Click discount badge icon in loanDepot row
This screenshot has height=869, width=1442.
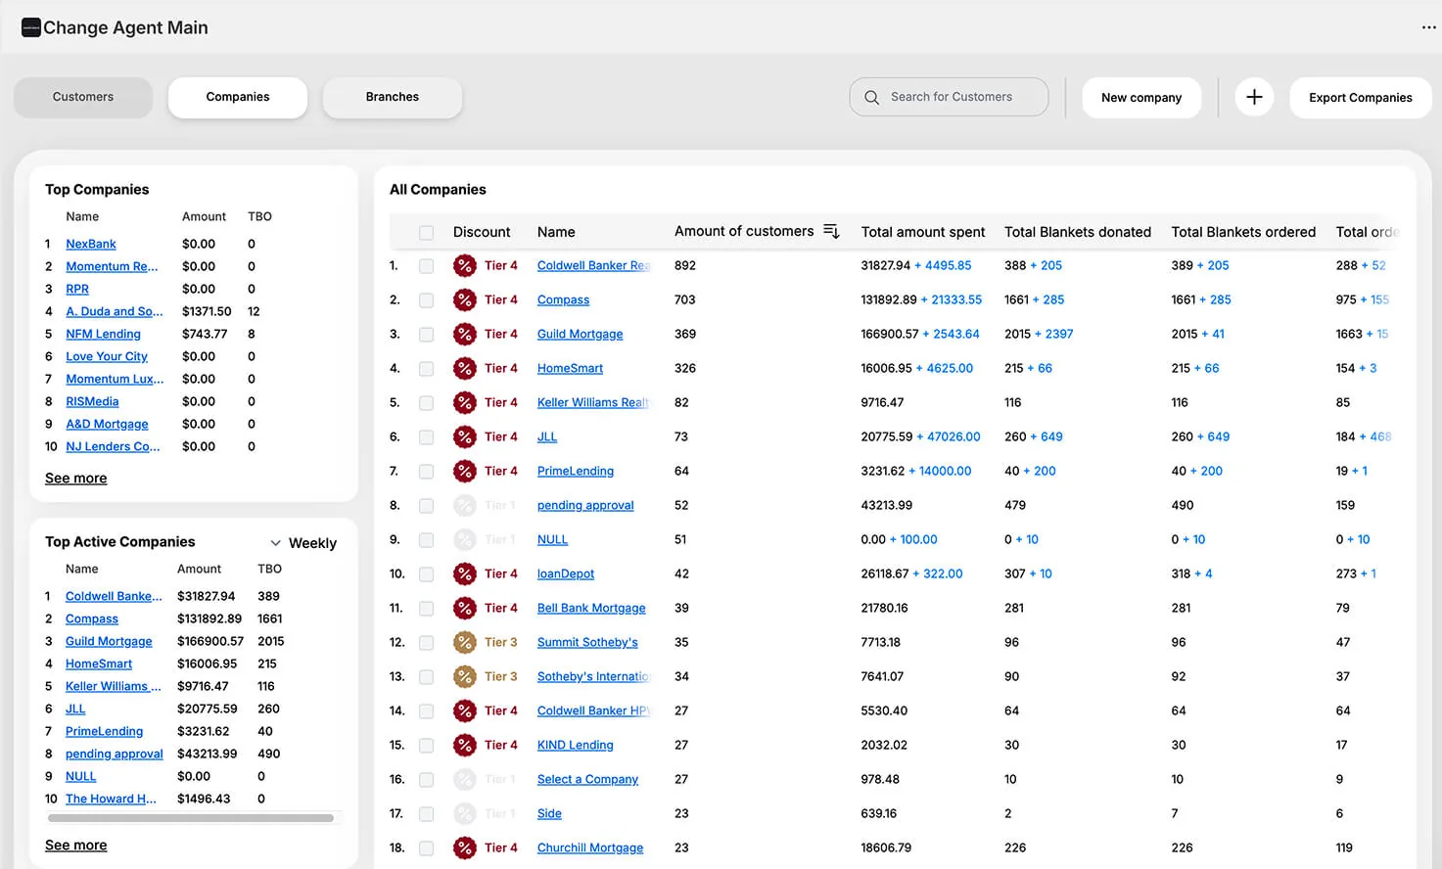(465, 573)
